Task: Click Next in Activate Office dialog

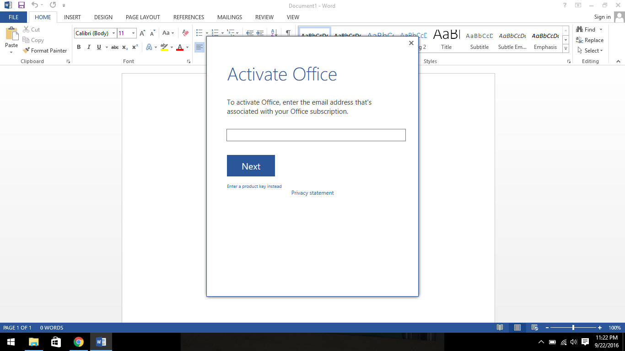Action: pos(251,166)
